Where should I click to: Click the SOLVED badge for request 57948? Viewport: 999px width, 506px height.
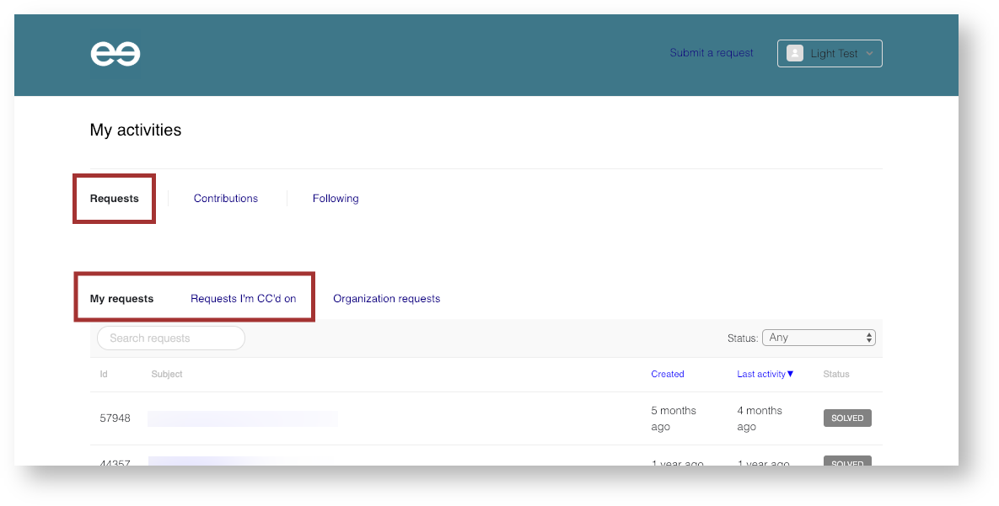(847, 418)
